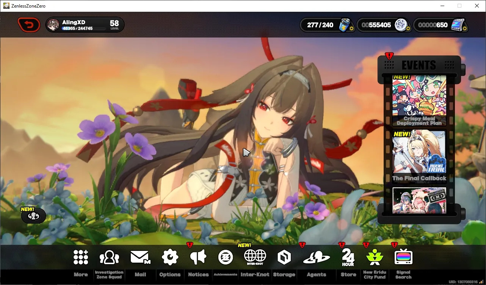Open Achievements
486x285 pixels.
point(226,262)
